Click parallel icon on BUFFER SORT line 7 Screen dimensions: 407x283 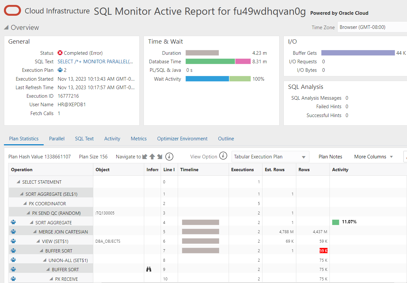(x=13, y=251)
